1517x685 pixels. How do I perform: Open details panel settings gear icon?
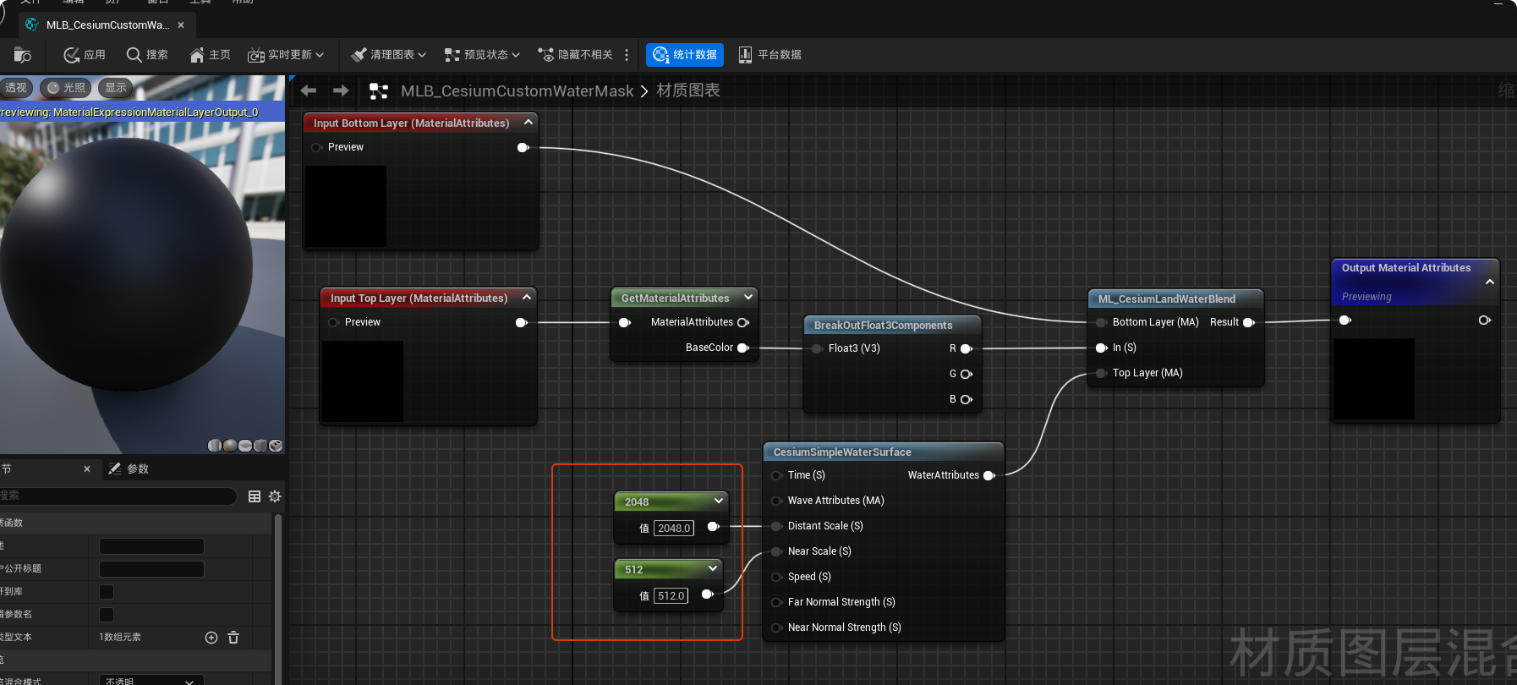click(275, 496)
